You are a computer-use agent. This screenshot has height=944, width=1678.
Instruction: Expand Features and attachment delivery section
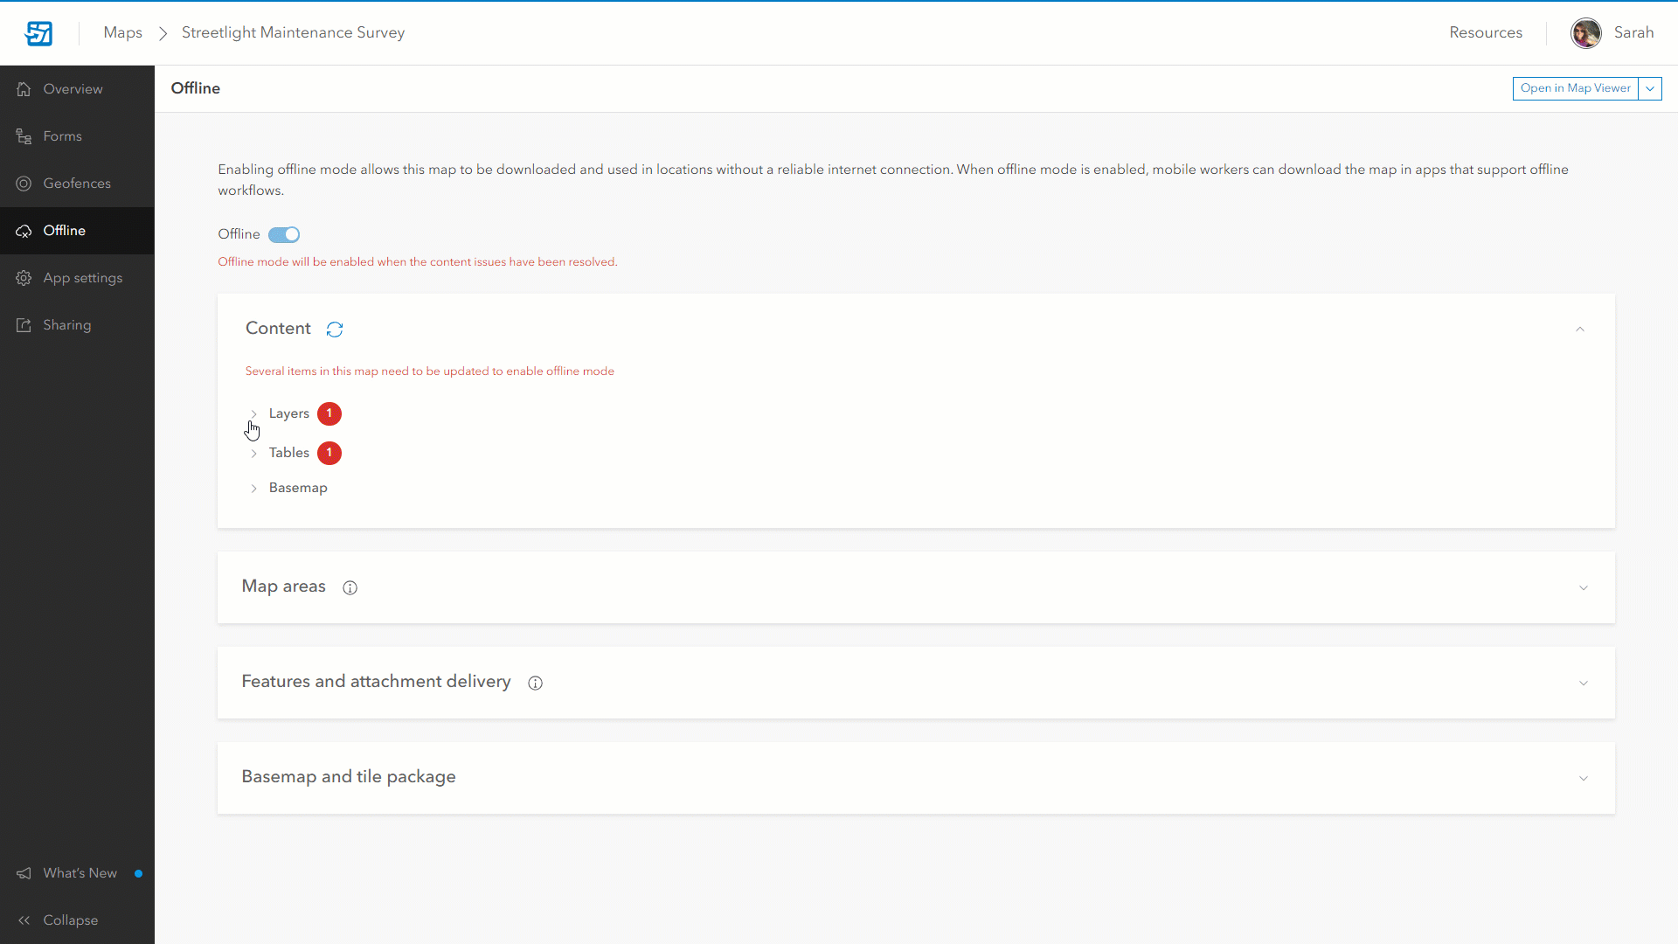(x=1584, y=683)
